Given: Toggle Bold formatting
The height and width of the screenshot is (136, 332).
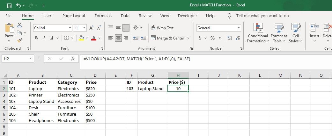Looking at the screenshot, I should [36, 38].
